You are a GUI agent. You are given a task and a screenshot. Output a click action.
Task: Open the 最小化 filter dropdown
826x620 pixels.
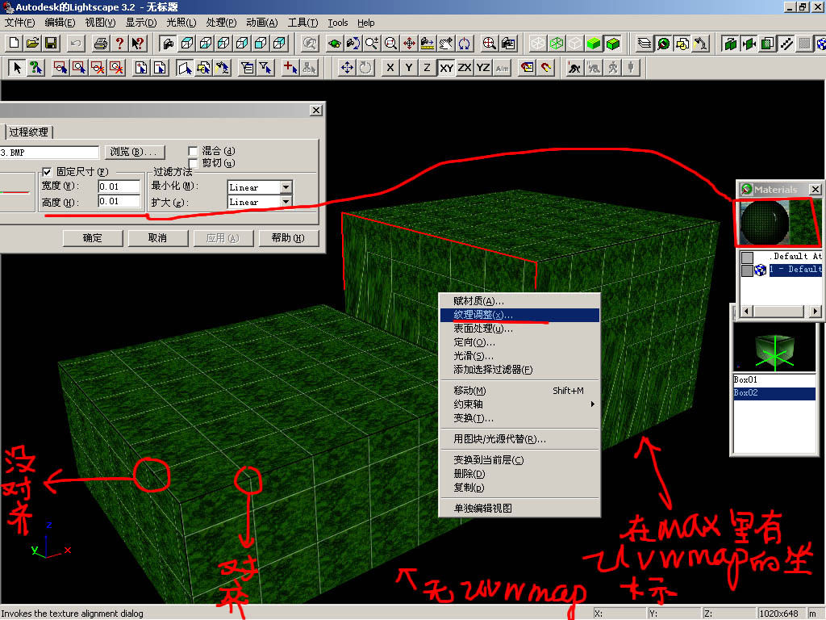click(x=286, y=187)
